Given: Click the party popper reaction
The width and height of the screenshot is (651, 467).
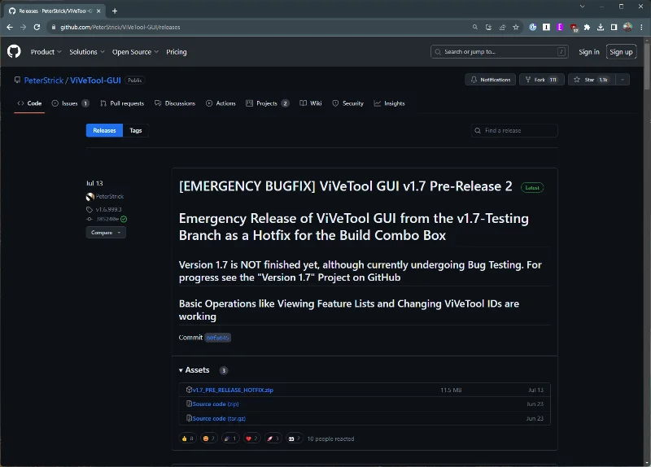Looking at the screenshot, I should coord(230,439).
